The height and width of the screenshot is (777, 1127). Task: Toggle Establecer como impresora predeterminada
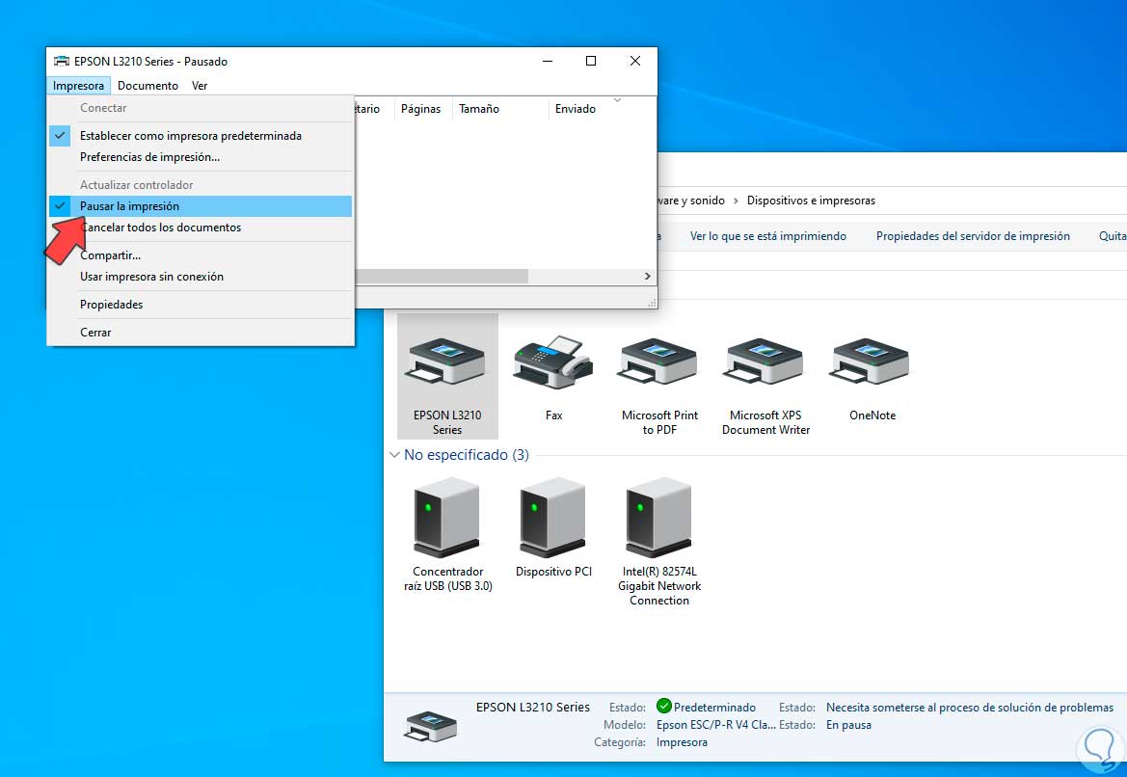click(190, 136)
